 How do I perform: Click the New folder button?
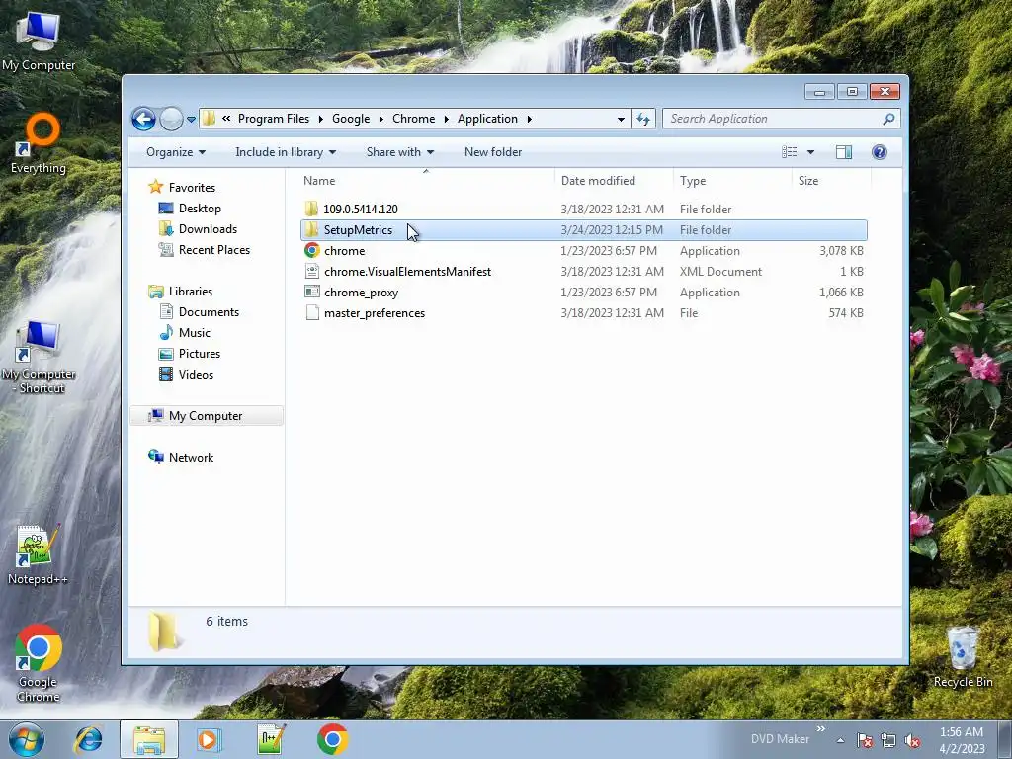493,152
